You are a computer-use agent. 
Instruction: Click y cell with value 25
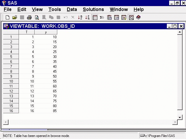(46, 52)
